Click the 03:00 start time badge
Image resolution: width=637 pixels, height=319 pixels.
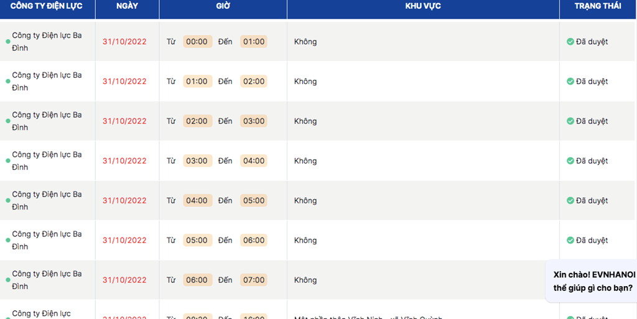click(x=197, y=160)
